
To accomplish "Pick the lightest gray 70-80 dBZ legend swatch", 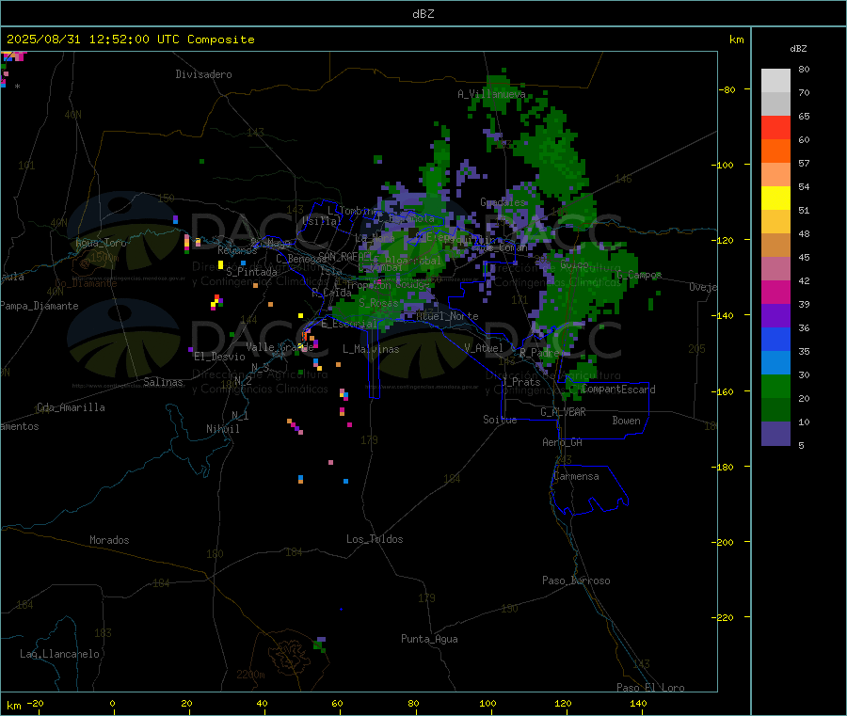I will pos(775,81).
